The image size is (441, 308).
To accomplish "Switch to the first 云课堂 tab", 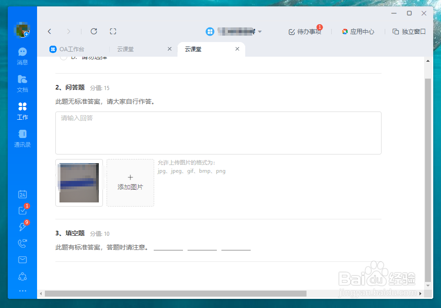I will tap(125, 49).
